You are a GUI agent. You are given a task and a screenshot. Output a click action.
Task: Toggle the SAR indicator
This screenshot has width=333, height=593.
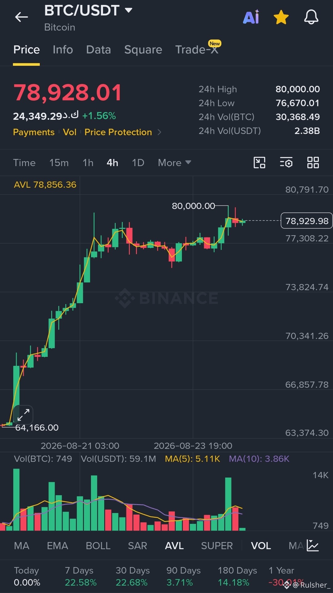point(138,546)
